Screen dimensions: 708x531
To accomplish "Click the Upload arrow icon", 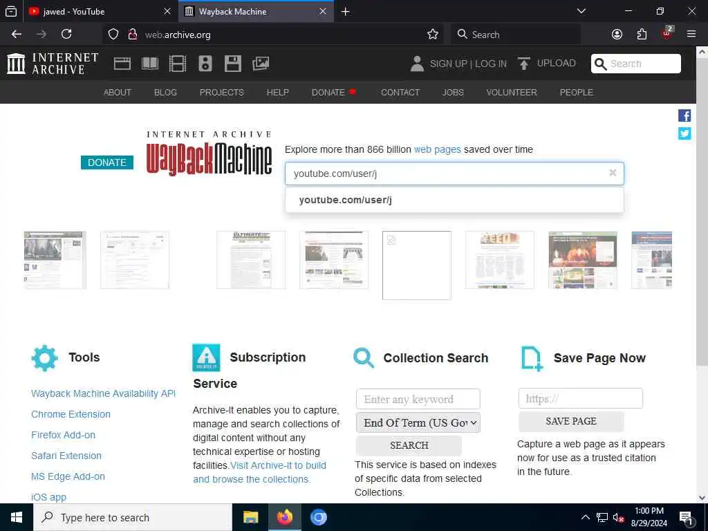I will pyautogui.click(x=524, y=64).
